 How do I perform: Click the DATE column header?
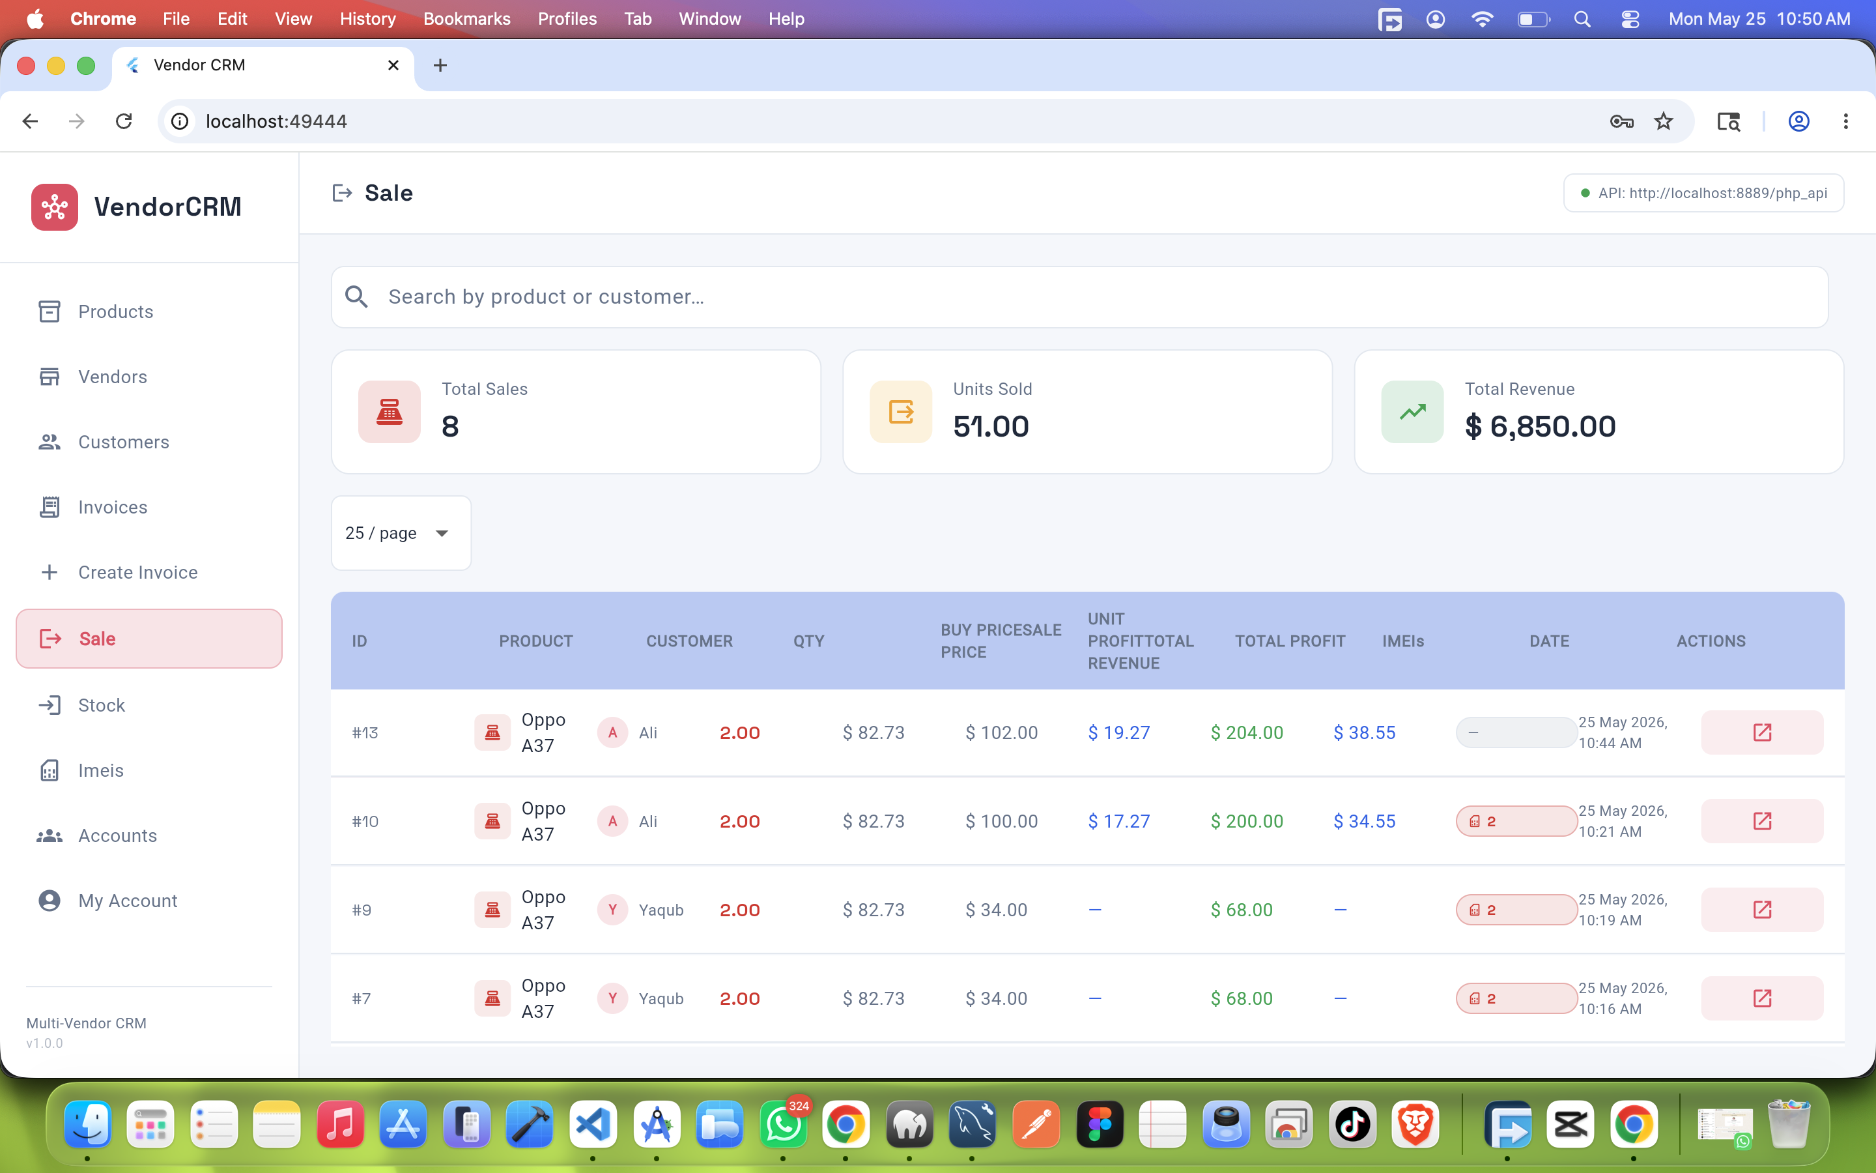click(1549, 642)
